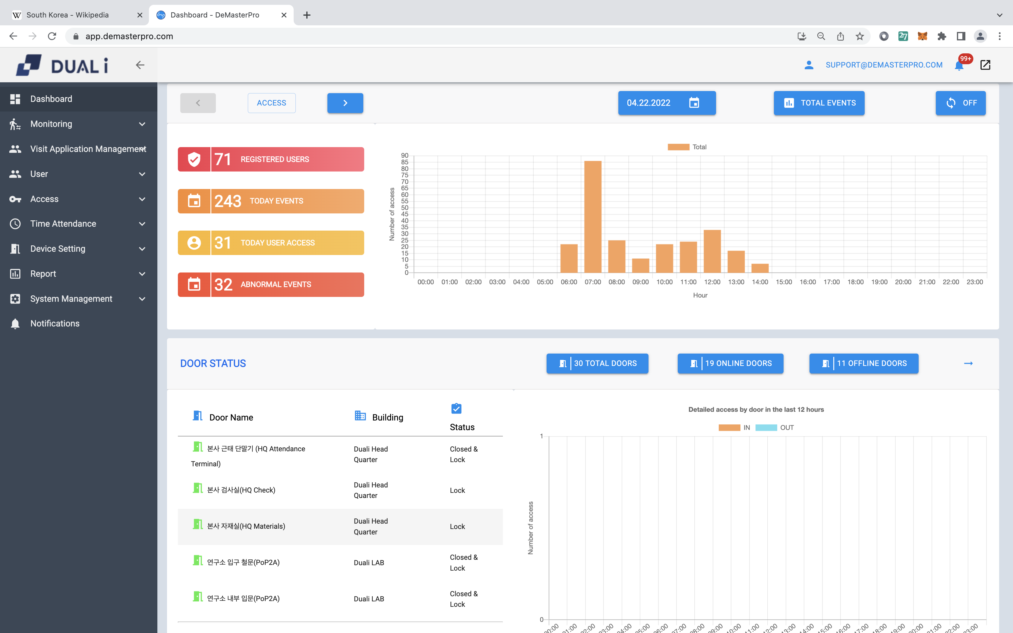
Task: Open Notifications in the sidebar
Action: coord(79,324)
